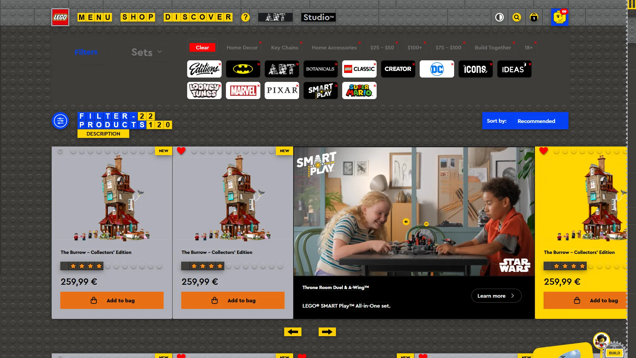The height and width of the screenshot is (358, 636).
Task: Click Learn more on Smart Play banner
Action: pyautogui.click(x=496, y=296)
